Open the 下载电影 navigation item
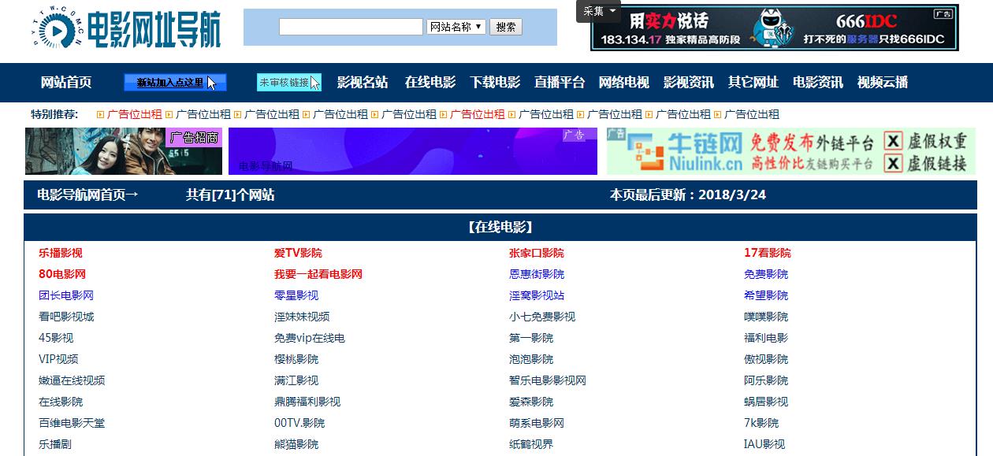 pyautogui.click(x=495, y=82)
